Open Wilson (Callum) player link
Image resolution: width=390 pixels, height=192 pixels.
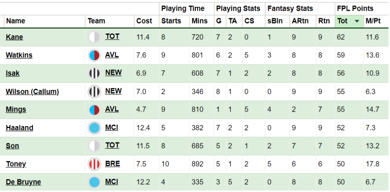32,91
